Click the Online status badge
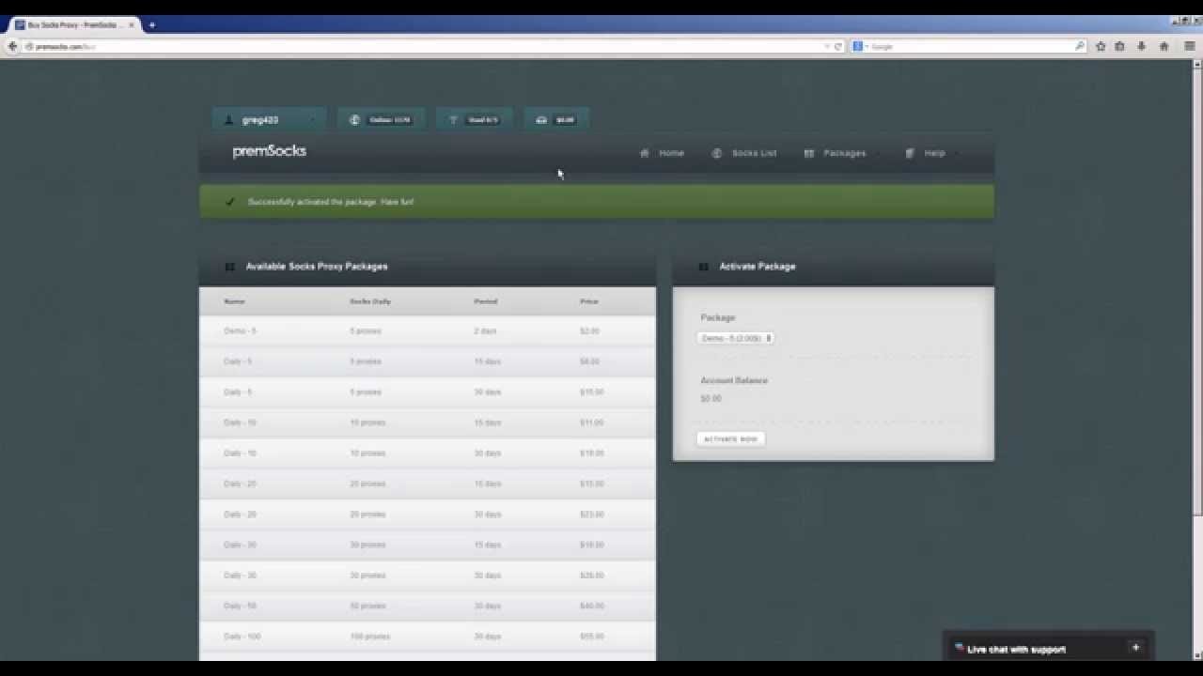This screenshot has width=1203, height=676. click(x=382, y=119)
